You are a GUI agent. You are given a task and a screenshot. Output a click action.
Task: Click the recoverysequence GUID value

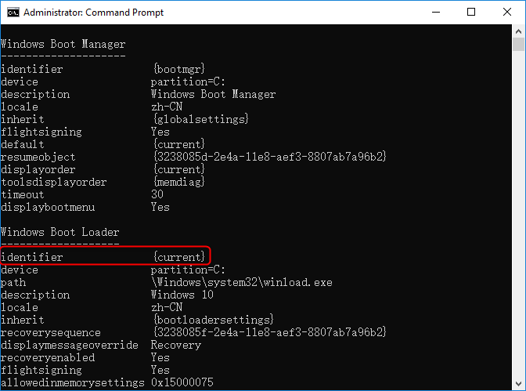coord(269,332)
